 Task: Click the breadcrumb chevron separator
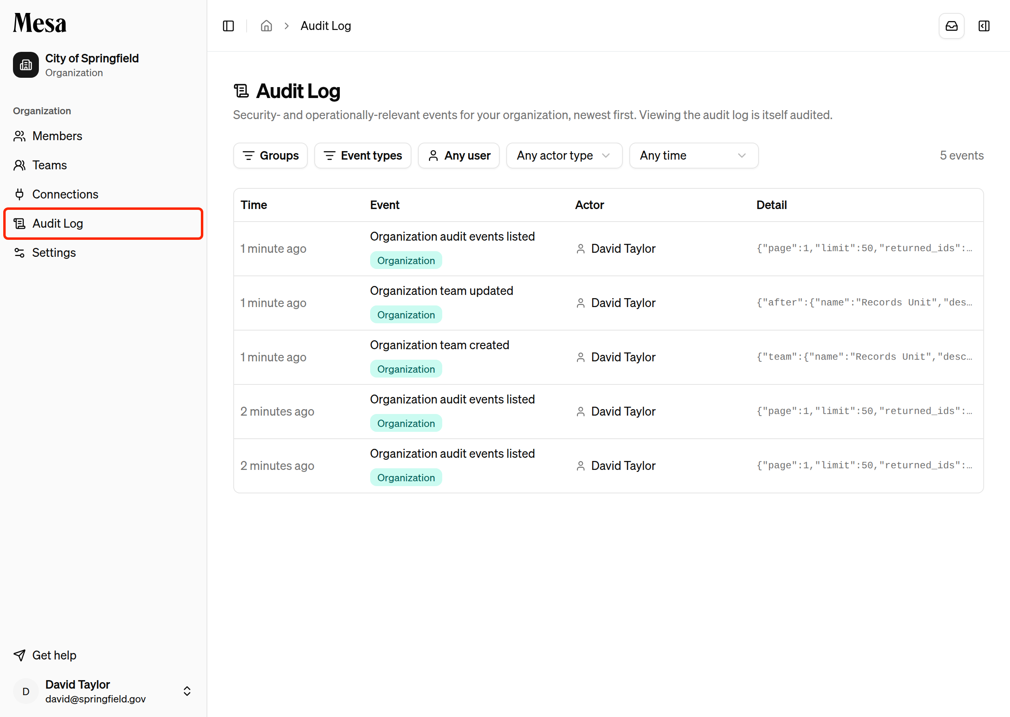point(286,26)
